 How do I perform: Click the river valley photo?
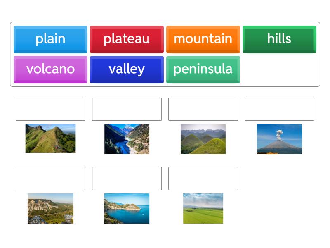click(x=127, y=140)
